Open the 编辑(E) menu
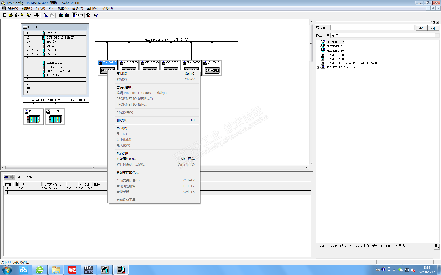Image resolution: width=441 pixels, height=275 pixels. point(27,8)
